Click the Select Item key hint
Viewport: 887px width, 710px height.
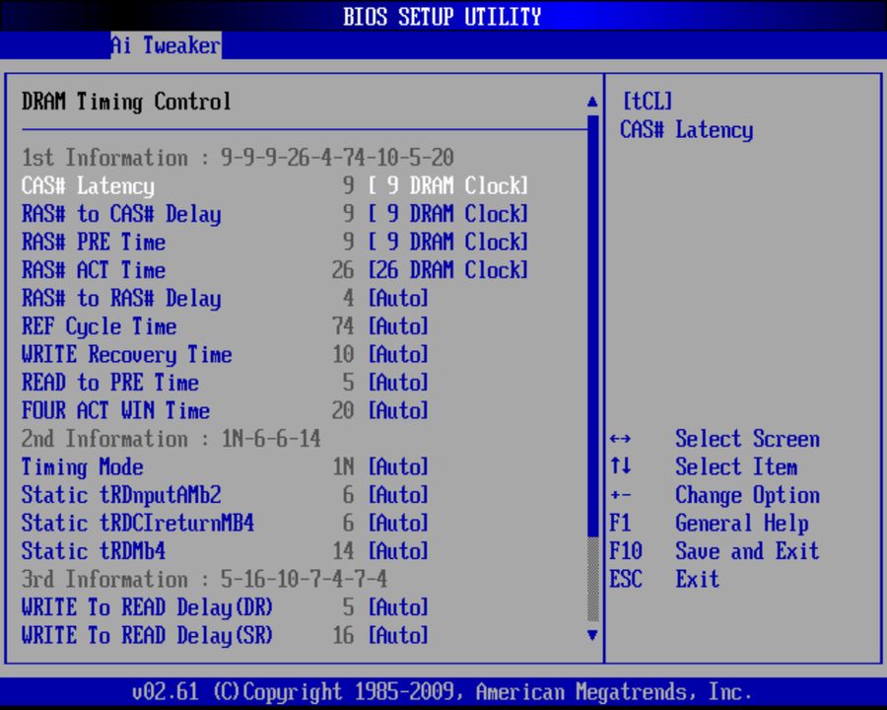coord(736,467)
